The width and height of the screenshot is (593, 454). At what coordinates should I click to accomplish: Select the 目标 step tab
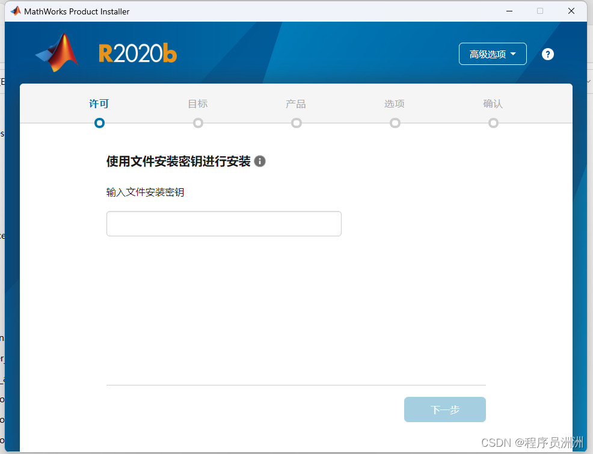click(198, 103)
